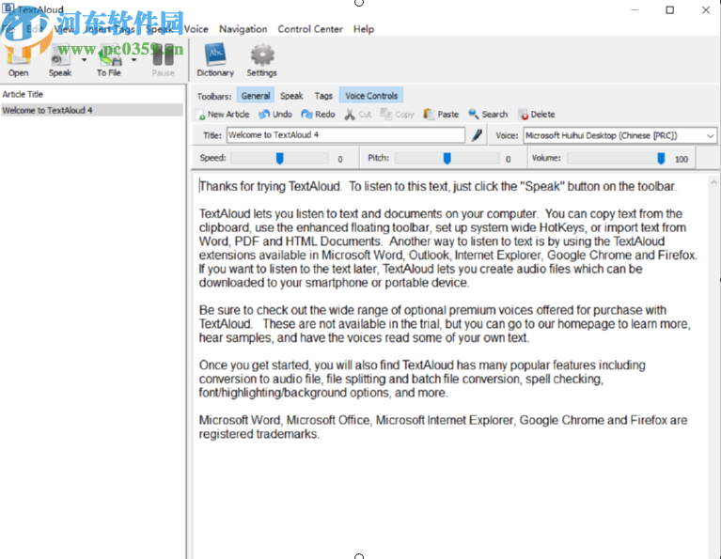Click the Undo button
The height and width of the screenshot is (559, 721).
tap(275, 114)
